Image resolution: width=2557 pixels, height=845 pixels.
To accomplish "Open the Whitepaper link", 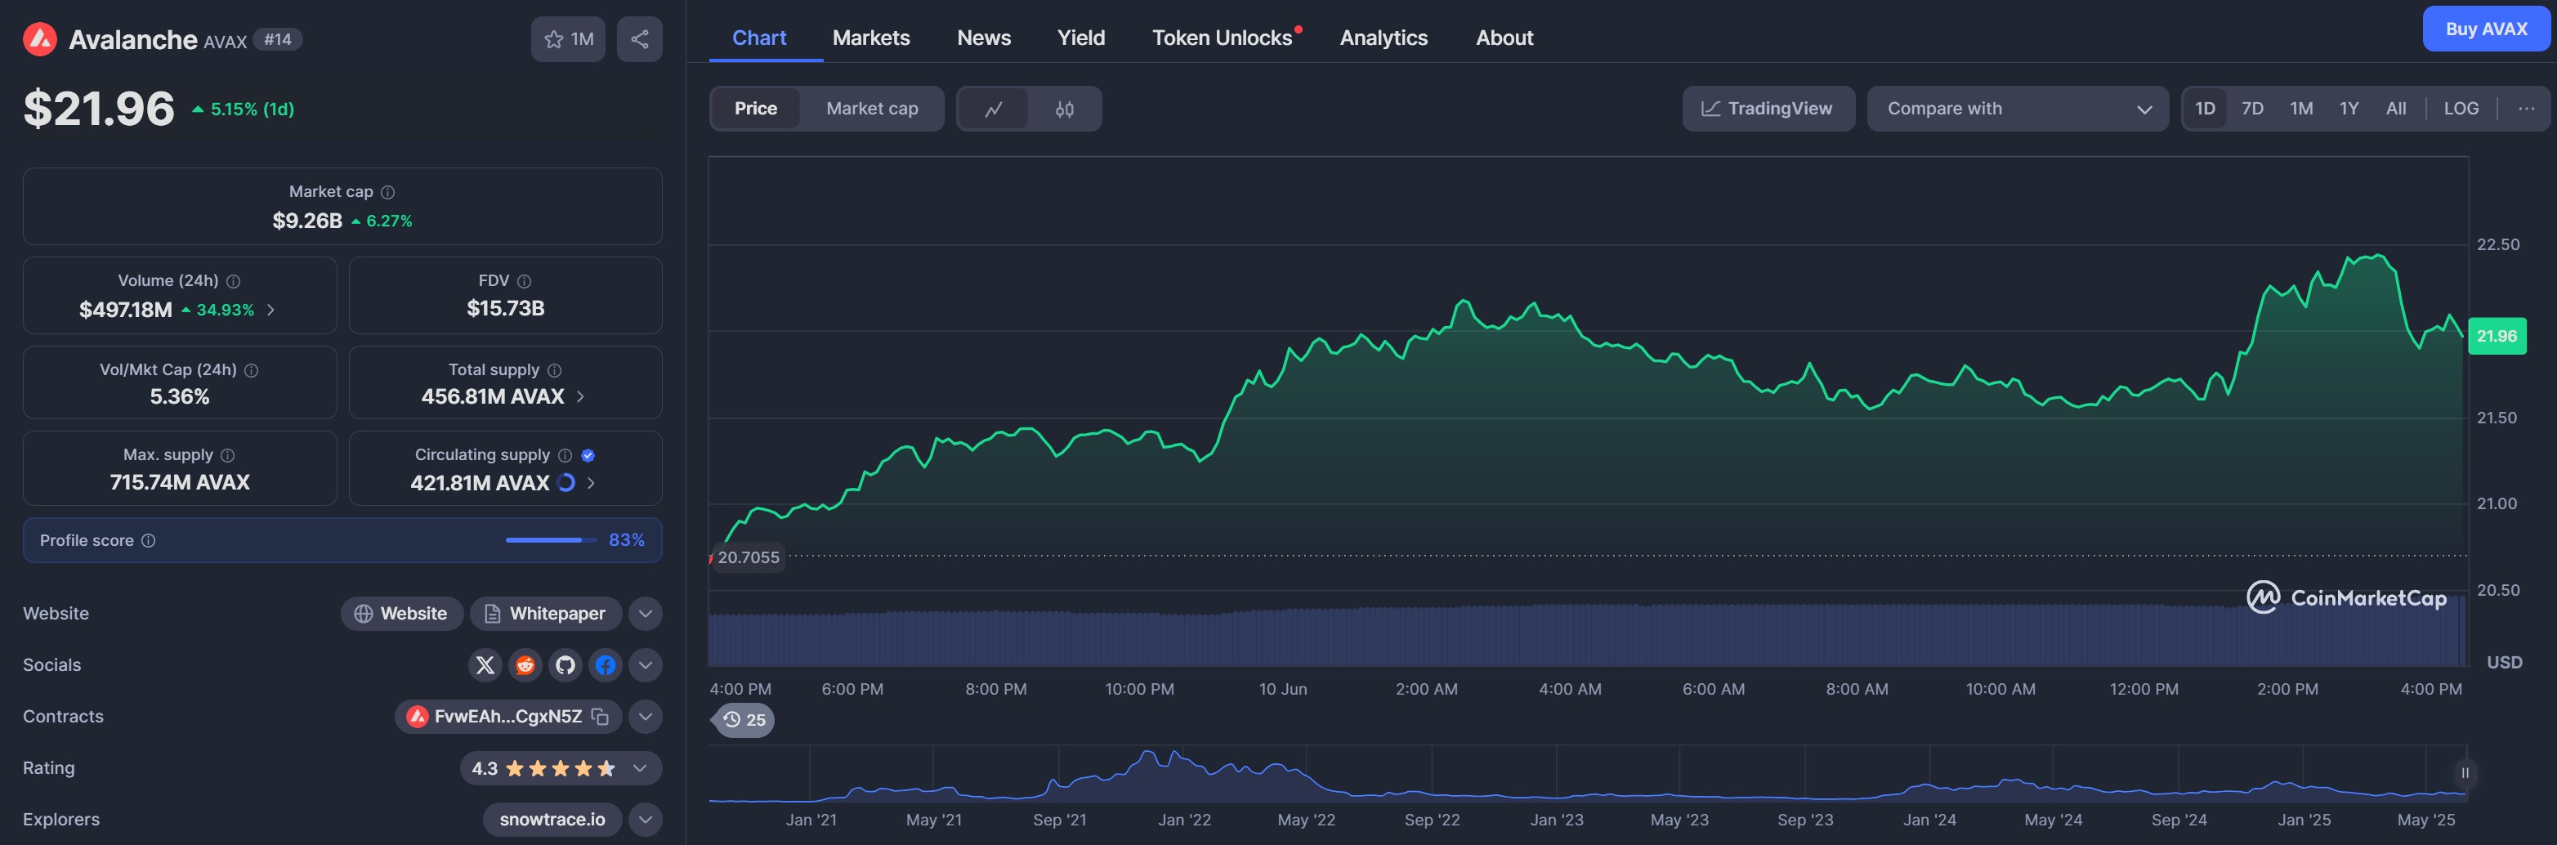I will (546, 615).
